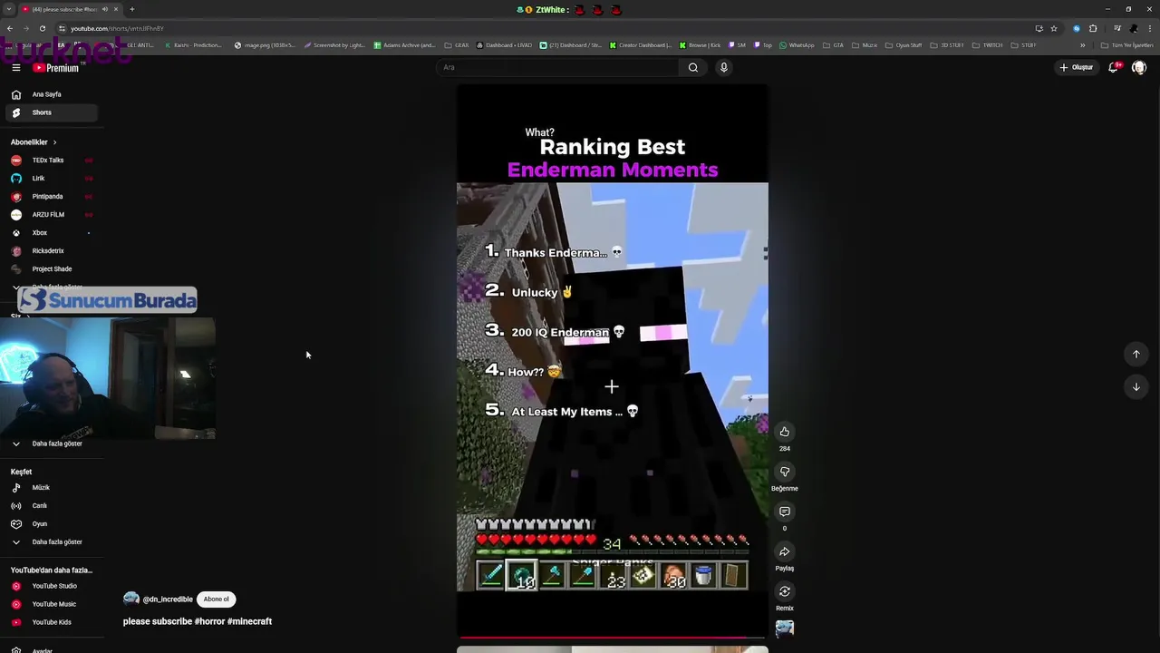Click Abone ol subscribe button
Screen dimensions: 1160x653
pos(217,599)
